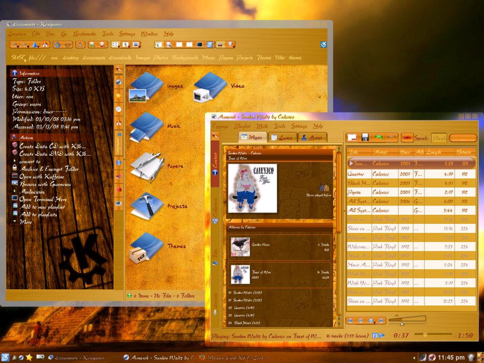Image resolution: width=484 pixels, height=363 pixels.
Task: Toggle the Amarok status bar blue play-arrow icon
Action: 382,336
